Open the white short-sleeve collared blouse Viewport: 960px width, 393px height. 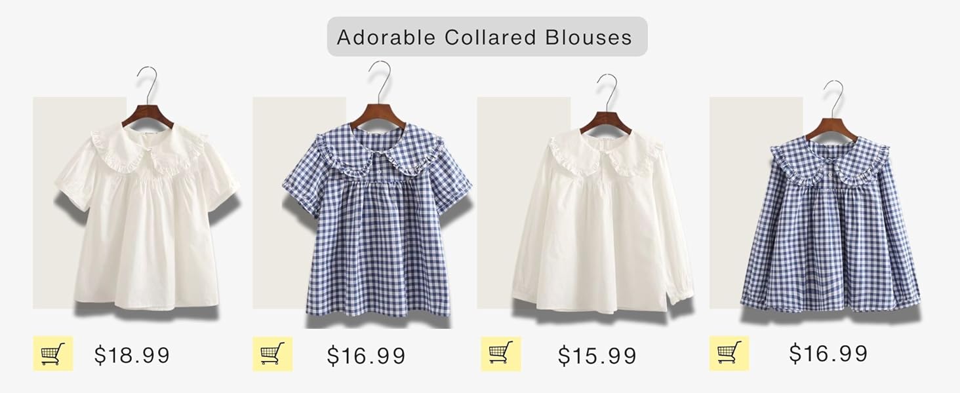point(147,216)
